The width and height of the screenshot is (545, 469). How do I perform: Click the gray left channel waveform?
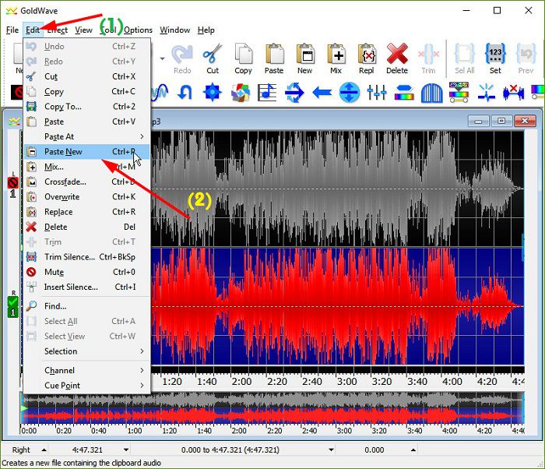[x=337, y=189]
